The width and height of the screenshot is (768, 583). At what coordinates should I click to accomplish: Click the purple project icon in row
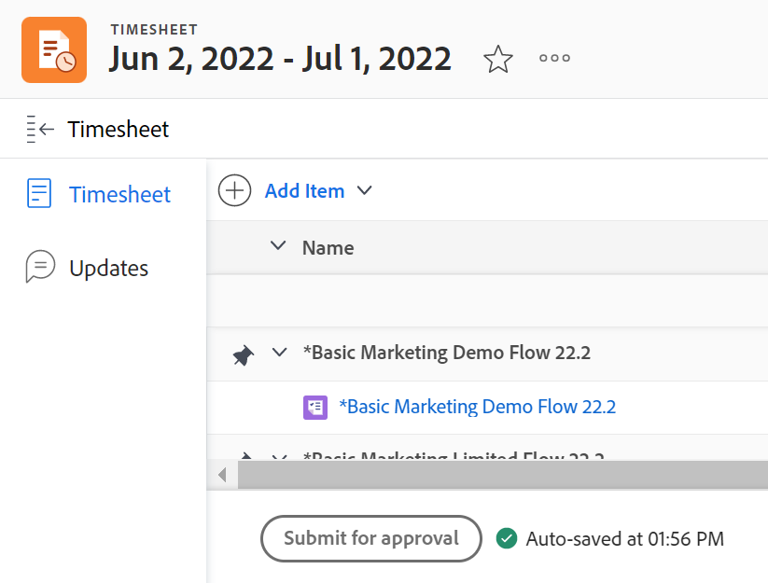click(315, 407)
